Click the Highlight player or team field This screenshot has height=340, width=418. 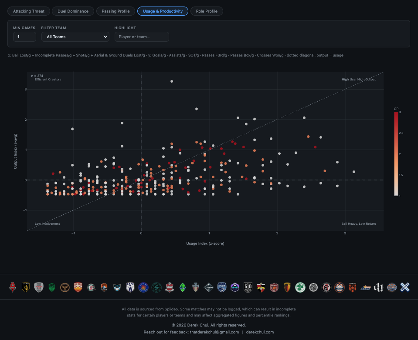tap(142, 37)
